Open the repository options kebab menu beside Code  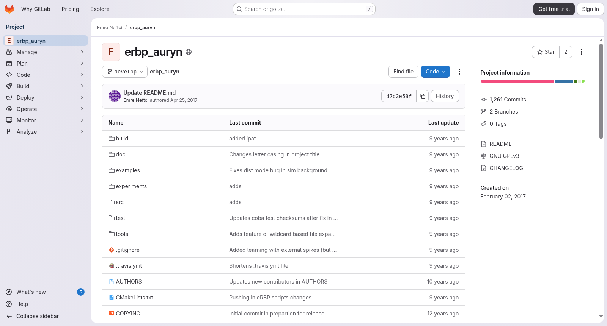[x=459, y=72]
